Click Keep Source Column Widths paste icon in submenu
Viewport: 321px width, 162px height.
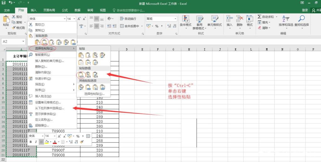pyautogui.click(x=88, y=62)
